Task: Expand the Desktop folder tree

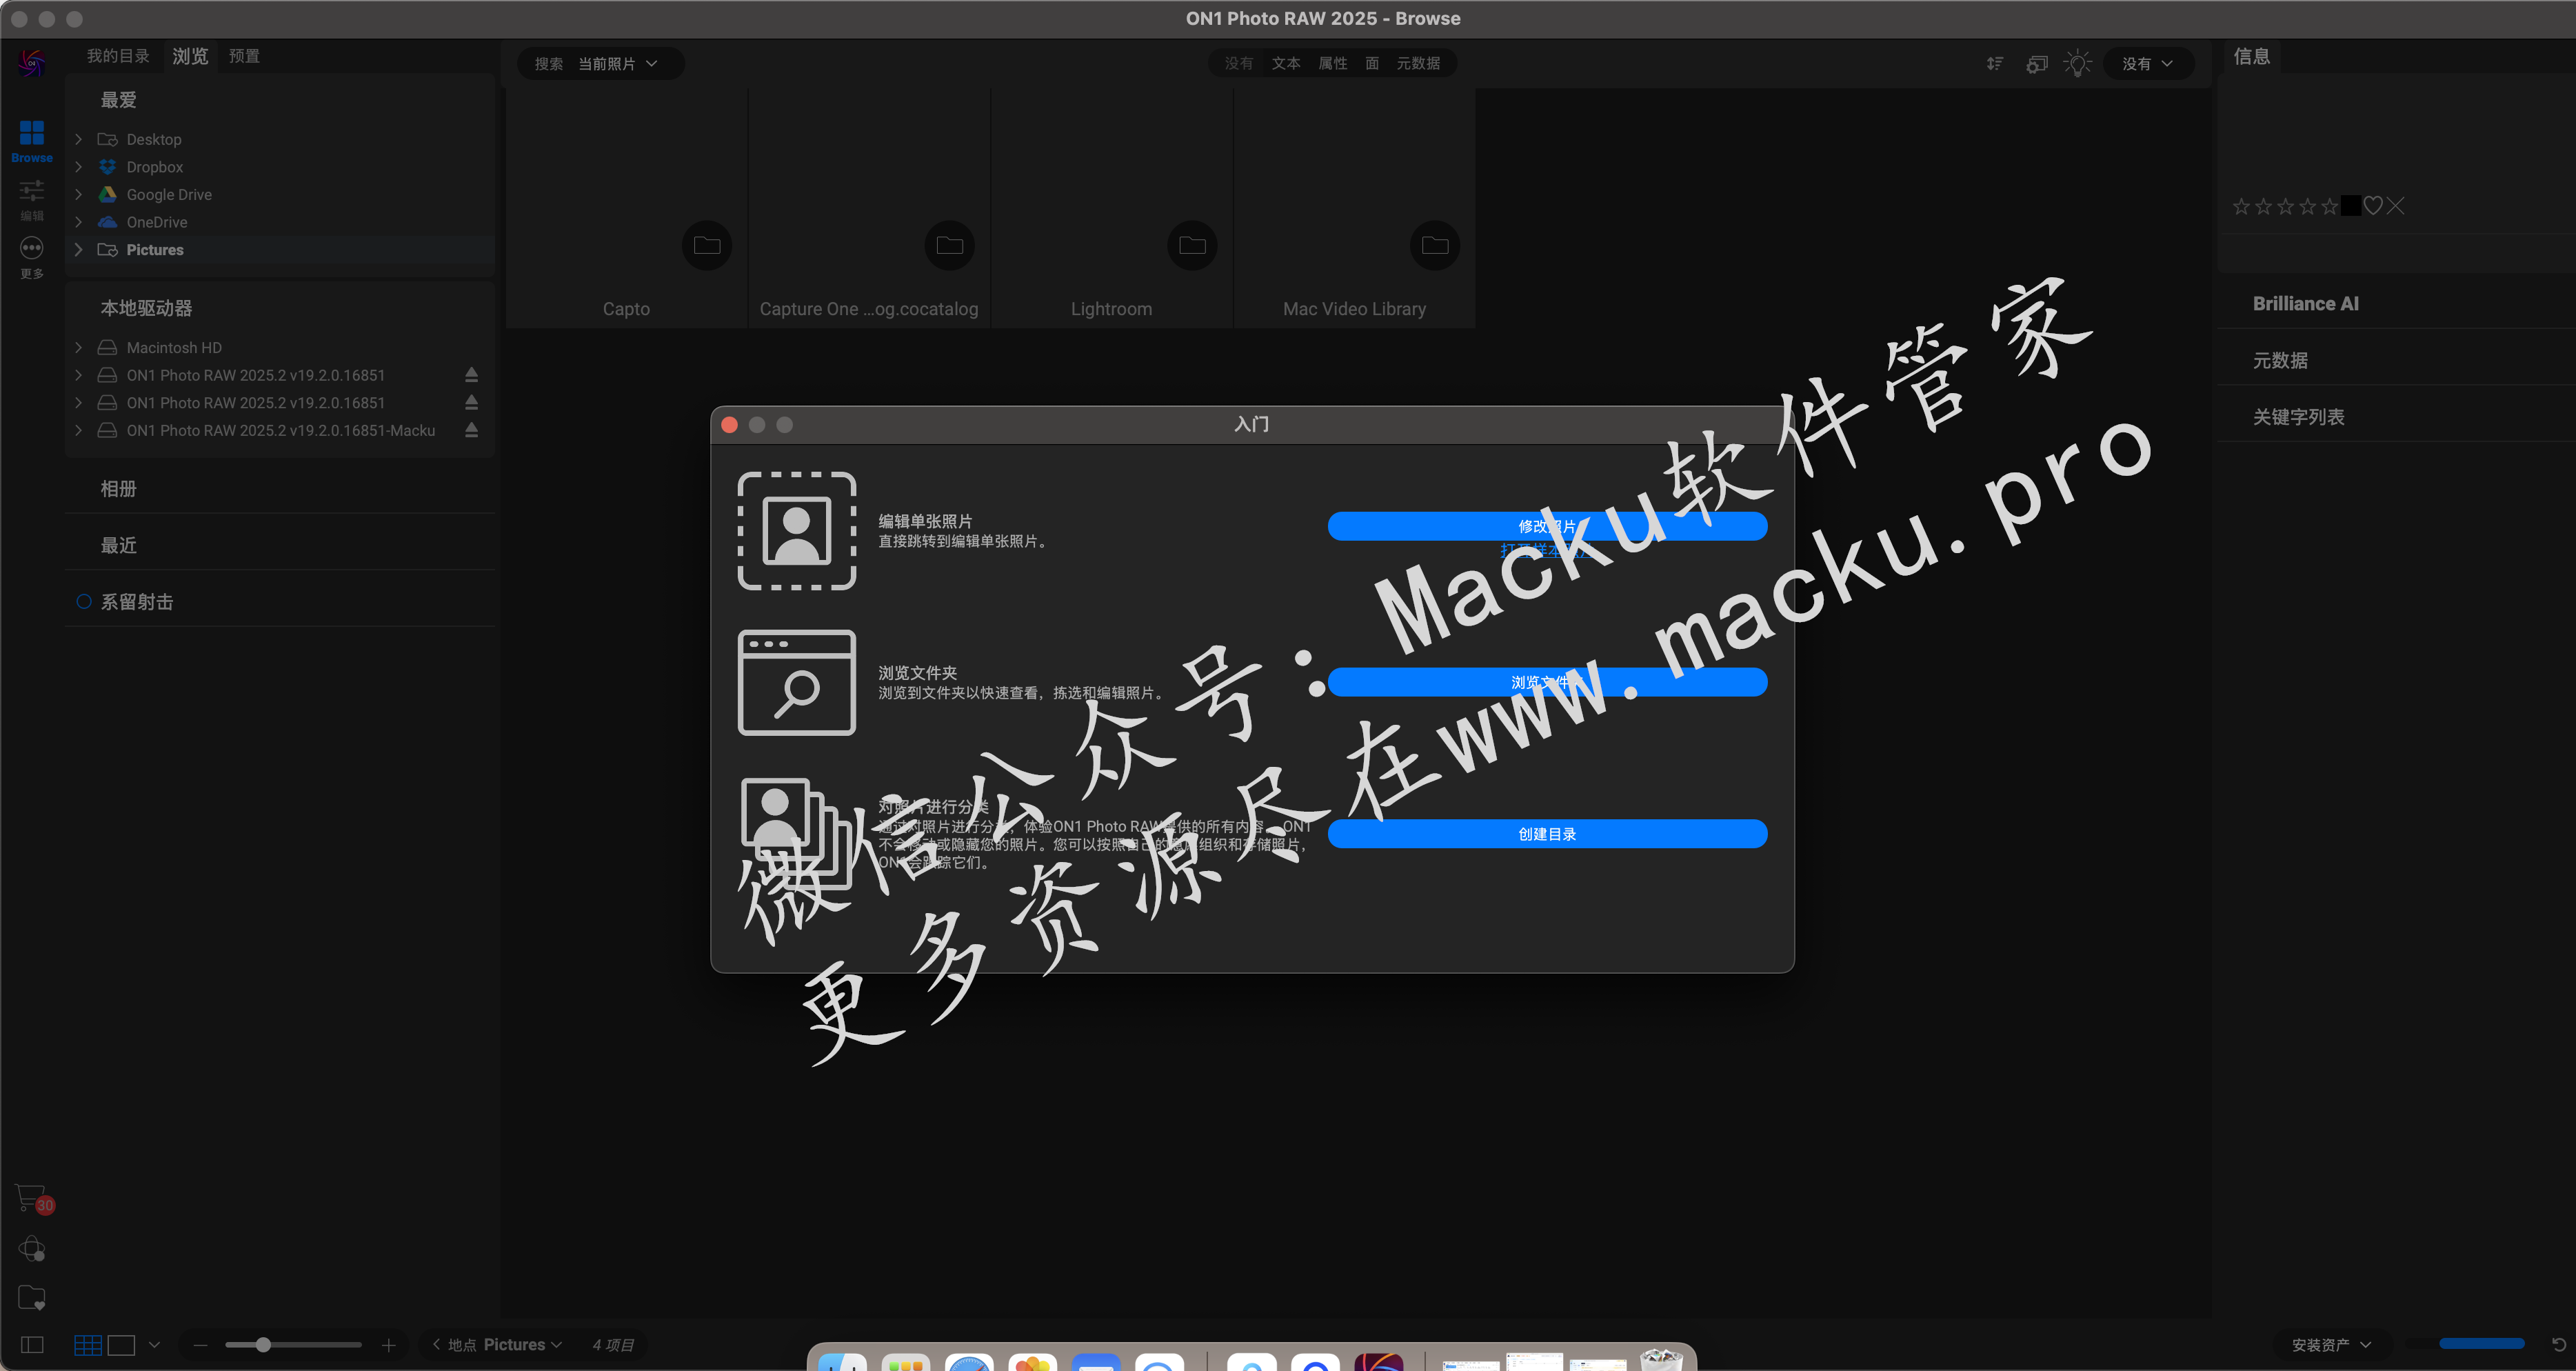Action: click(79, 139)
